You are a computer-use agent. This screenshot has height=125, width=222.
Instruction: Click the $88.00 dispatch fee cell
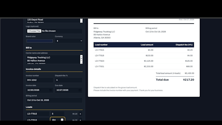189,66
